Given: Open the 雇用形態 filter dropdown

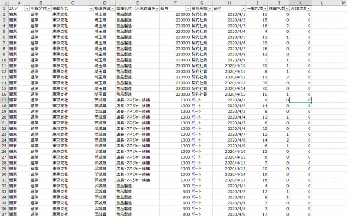Looking at the screenshot, I should tap(210, 9).
